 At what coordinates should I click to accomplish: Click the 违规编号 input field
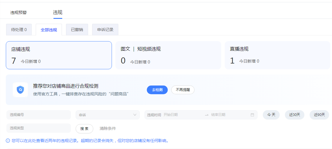(39, 115)
